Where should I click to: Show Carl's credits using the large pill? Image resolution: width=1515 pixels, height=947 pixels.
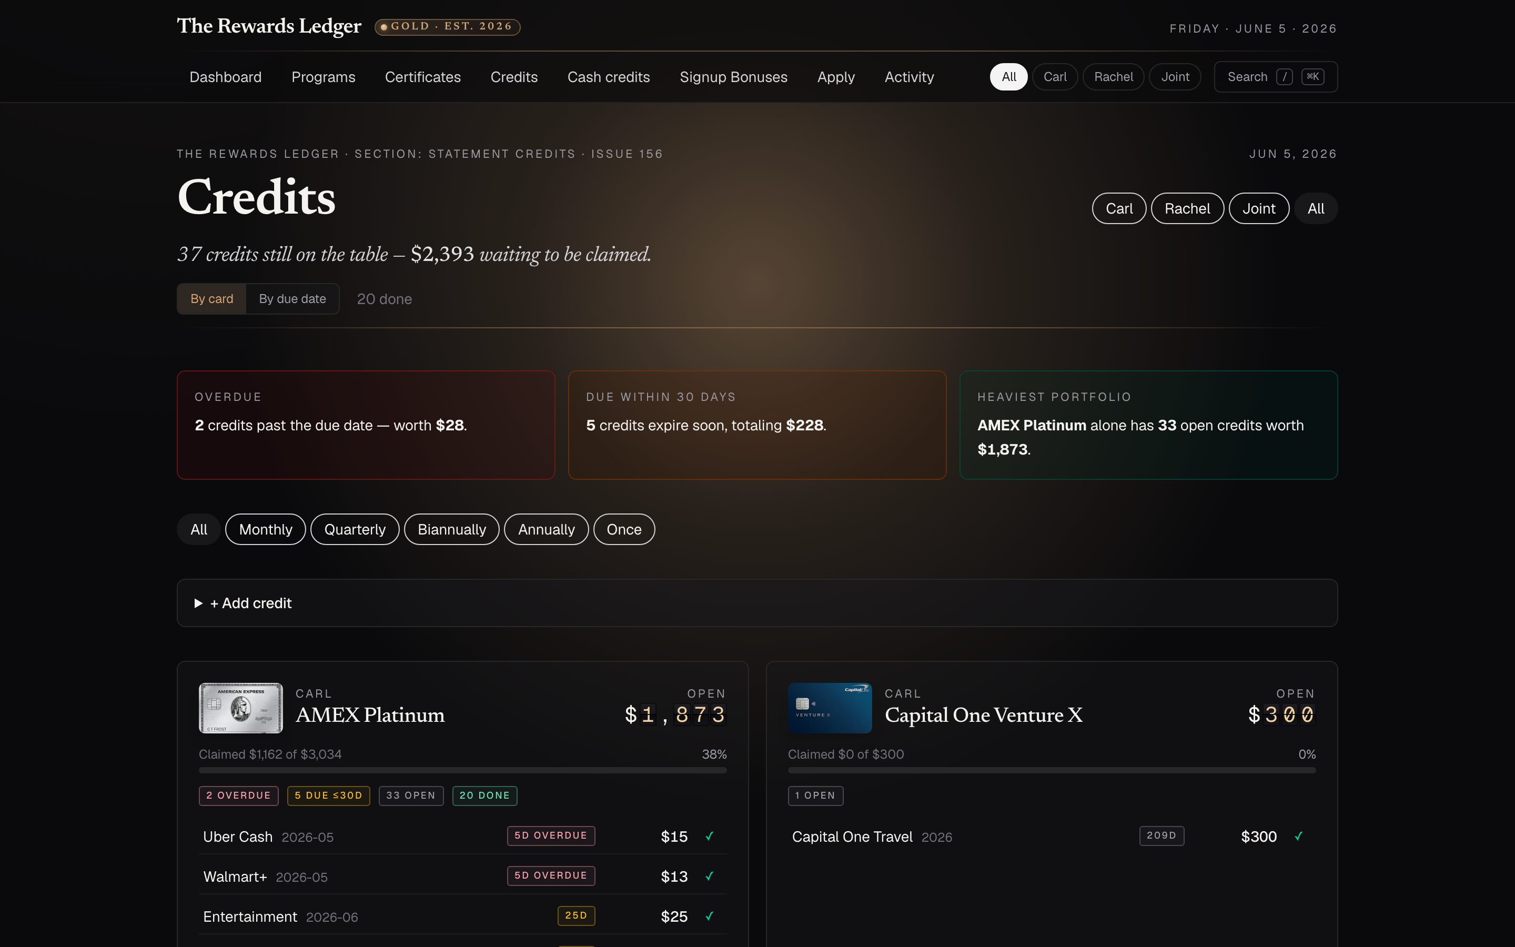point(1119,208)
